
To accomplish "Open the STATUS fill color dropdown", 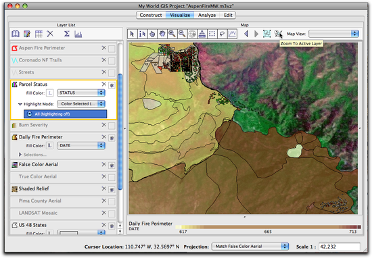I will pyautogui.click(x=81, y=93).
